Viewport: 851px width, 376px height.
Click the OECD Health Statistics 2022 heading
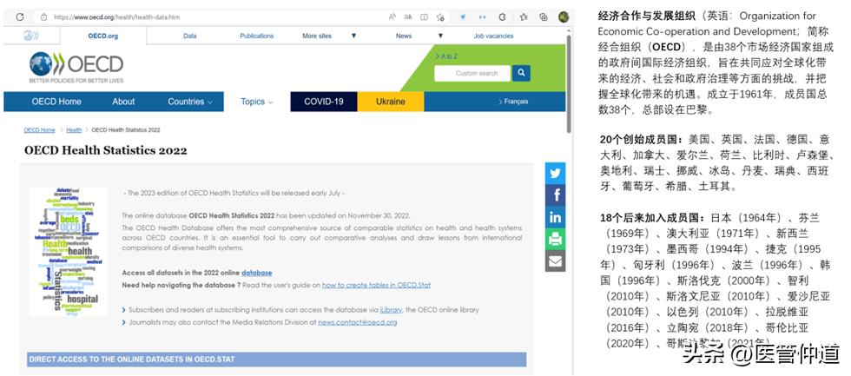pos(106,150)
